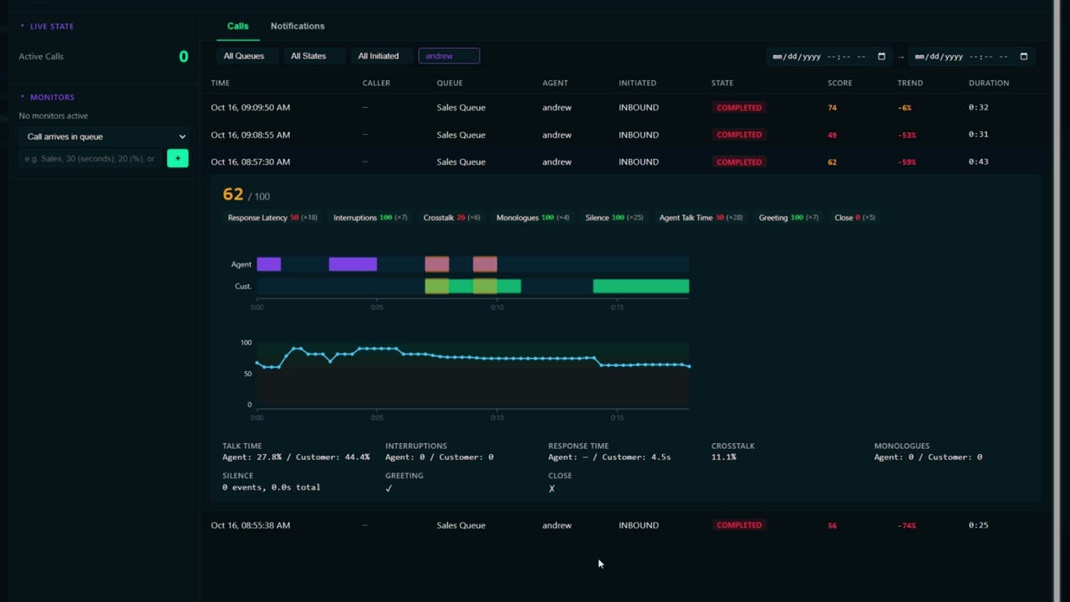Click the start date-time field
This screenshot has width=1070, height=602.
pos(828,57)
